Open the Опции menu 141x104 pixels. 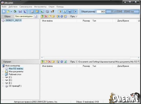(x=51, y=7)
